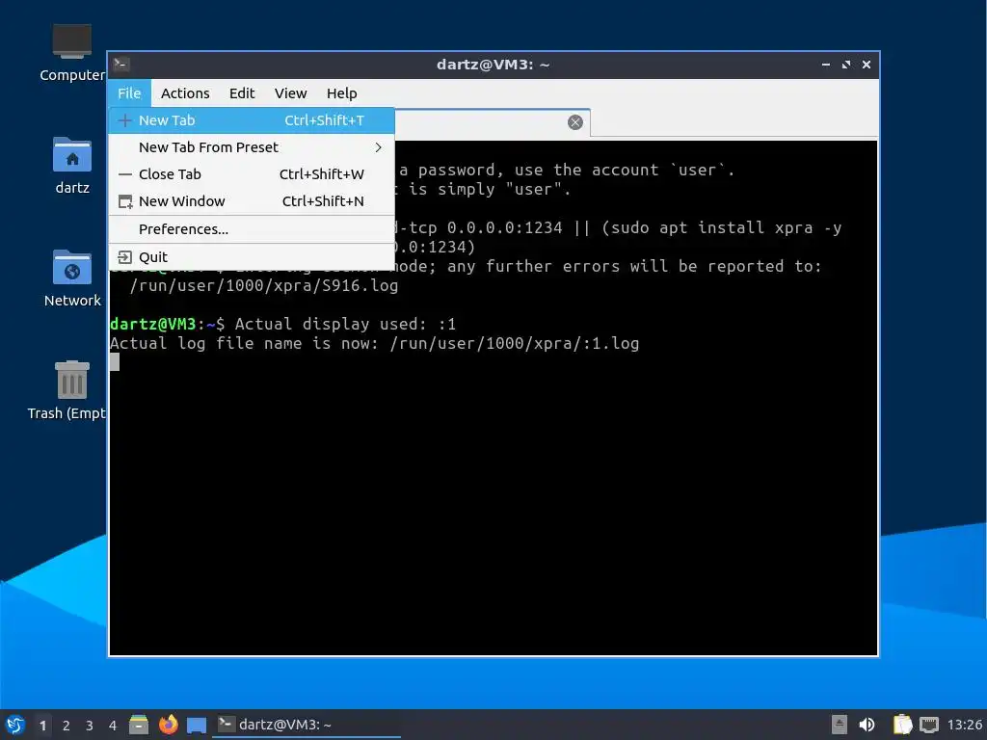Open Preferences... from File menu
The image size is (987, 740).
coord(252,229)
